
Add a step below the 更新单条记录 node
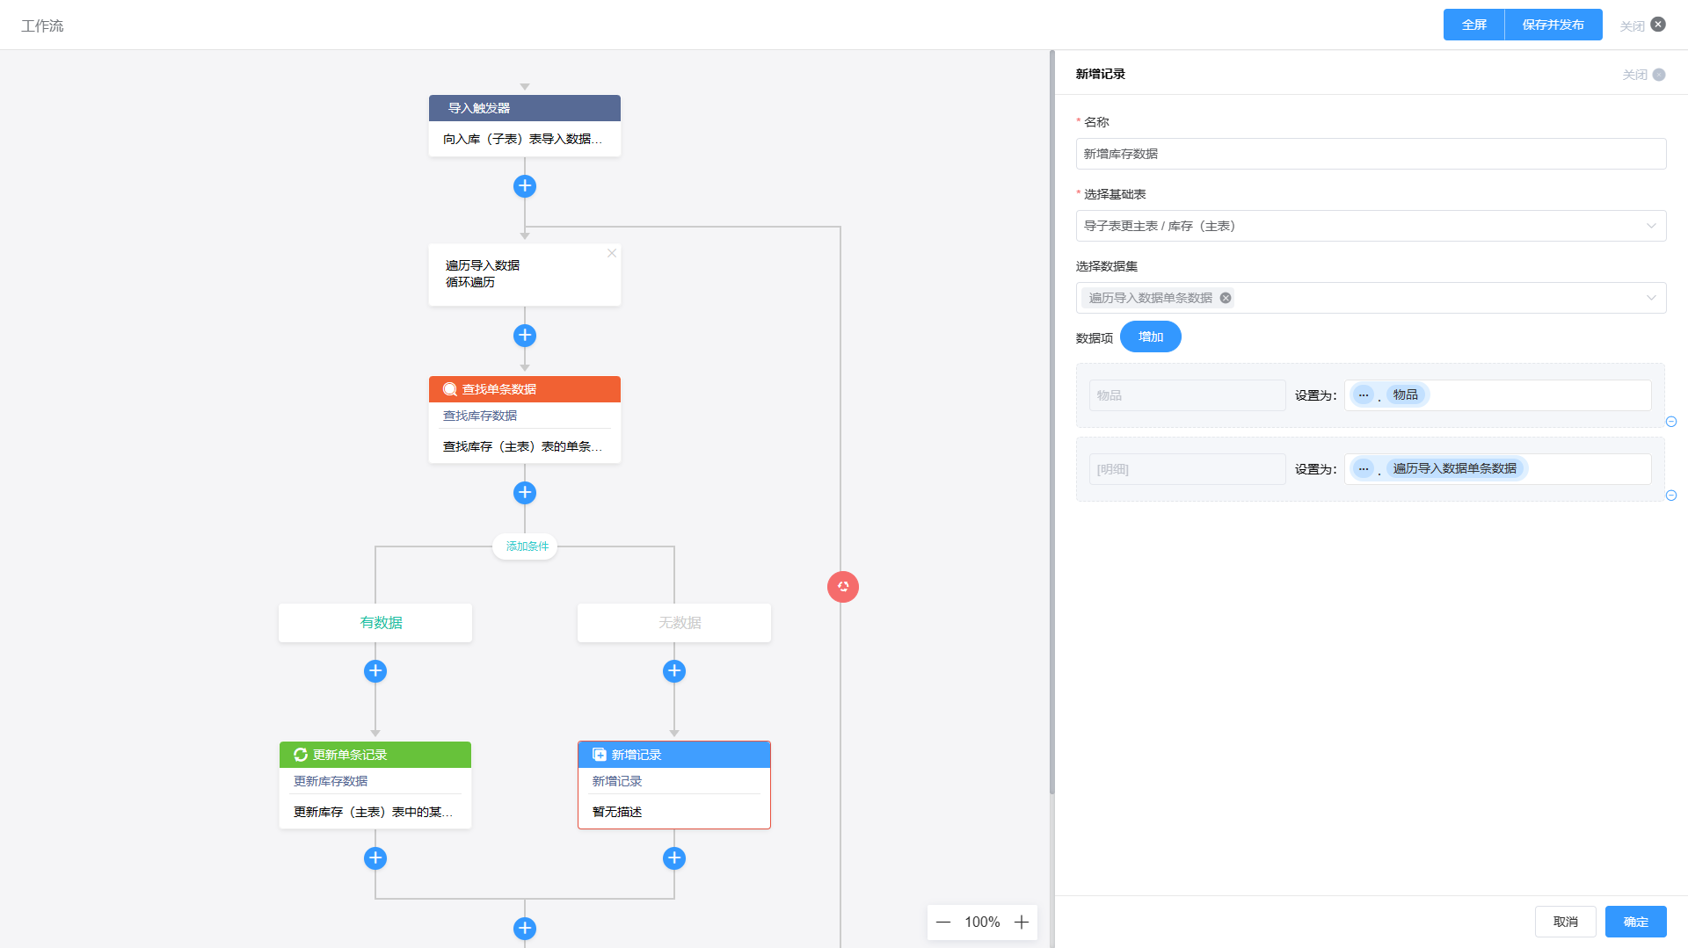coord(375,858)
